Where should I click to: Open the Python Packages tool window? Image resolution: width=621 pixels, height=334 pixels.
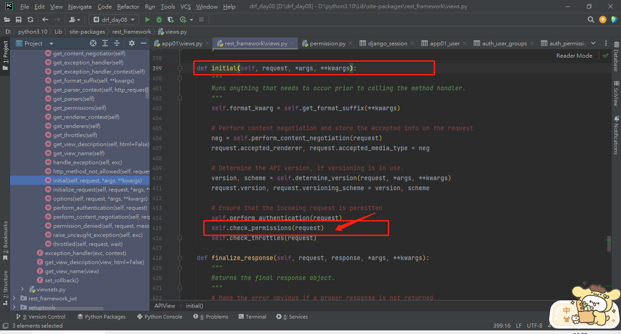(101, 316)
